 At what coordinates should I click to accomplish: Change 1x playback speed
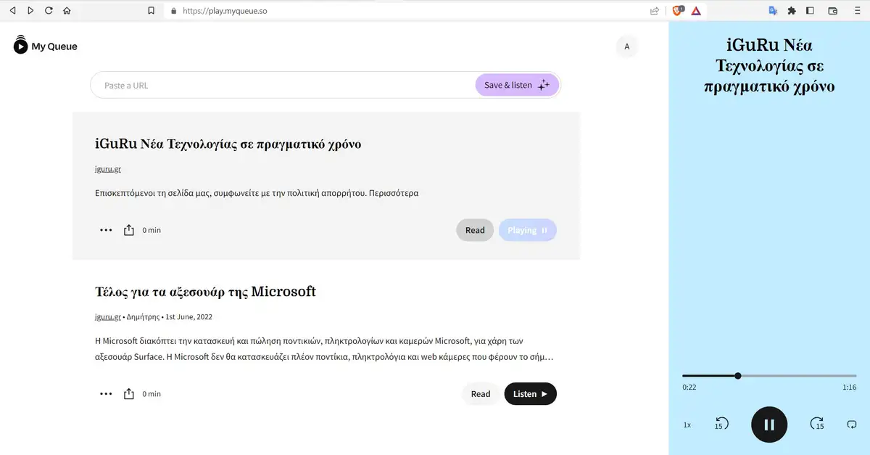pyautogui.click(x=687, y=425)
